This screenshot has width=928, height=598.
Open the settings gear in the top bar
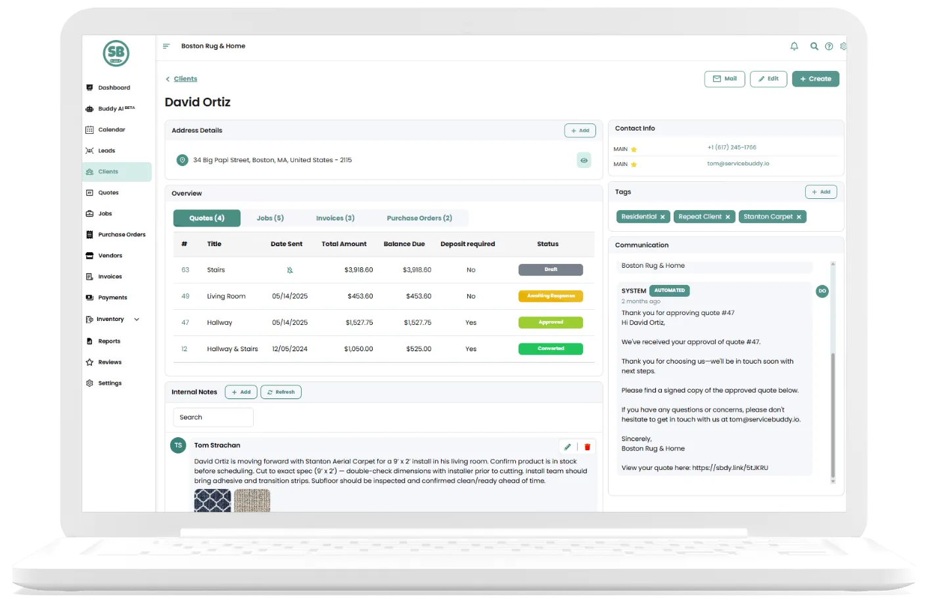click(x=844, y=46)
